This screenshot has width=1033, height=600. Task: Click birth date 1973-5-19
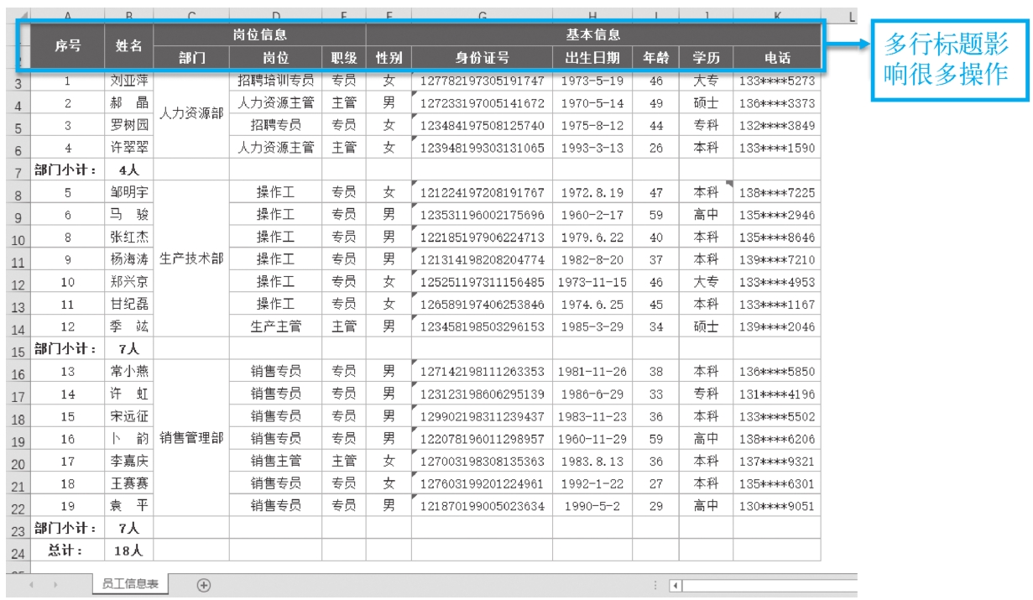click(592, 81)
